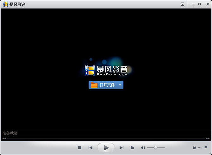Maximize the 暴风影音 window
This screenshot has height=155, width=212.
(199, 4)
